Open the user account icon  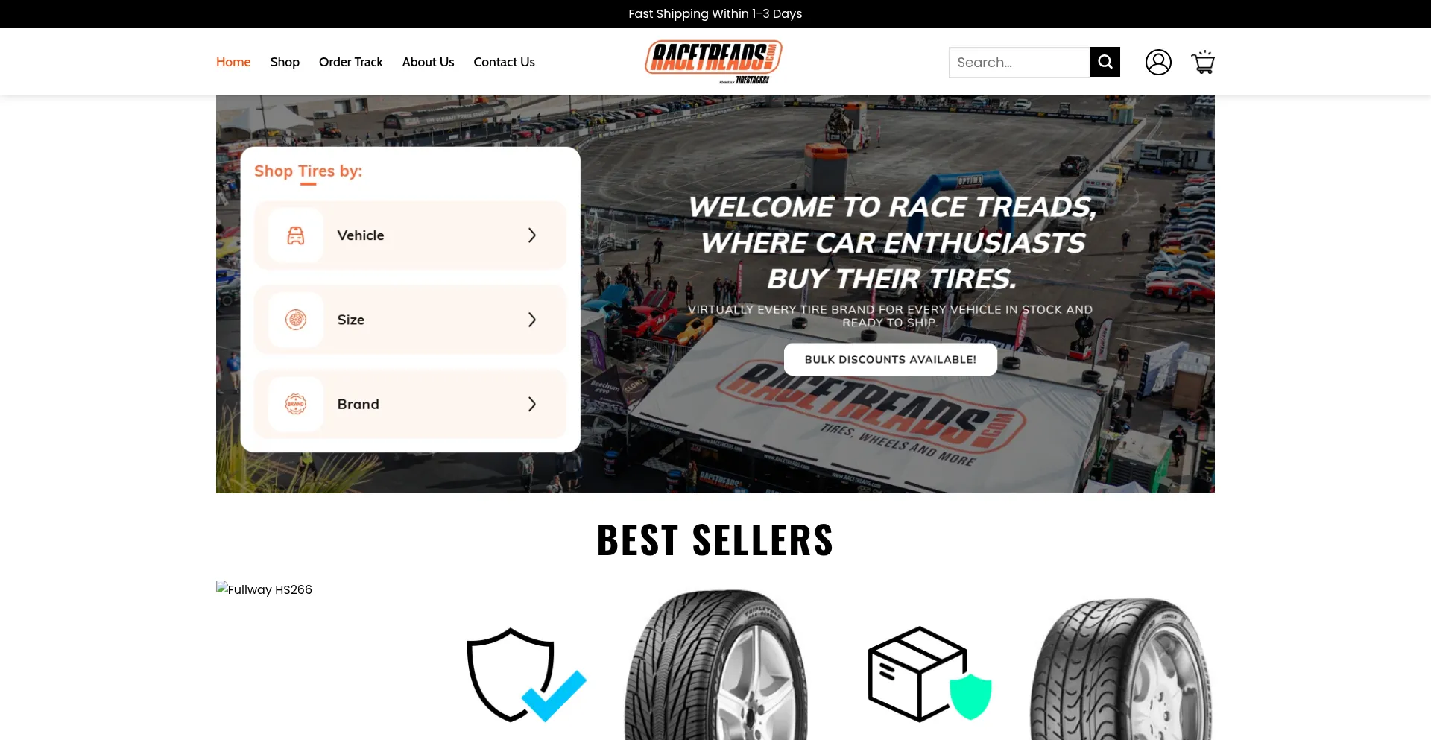click(1158, 62)
